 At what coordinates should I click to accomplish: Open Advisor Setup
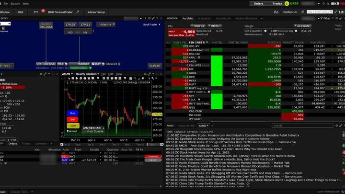tap(96, 12)
